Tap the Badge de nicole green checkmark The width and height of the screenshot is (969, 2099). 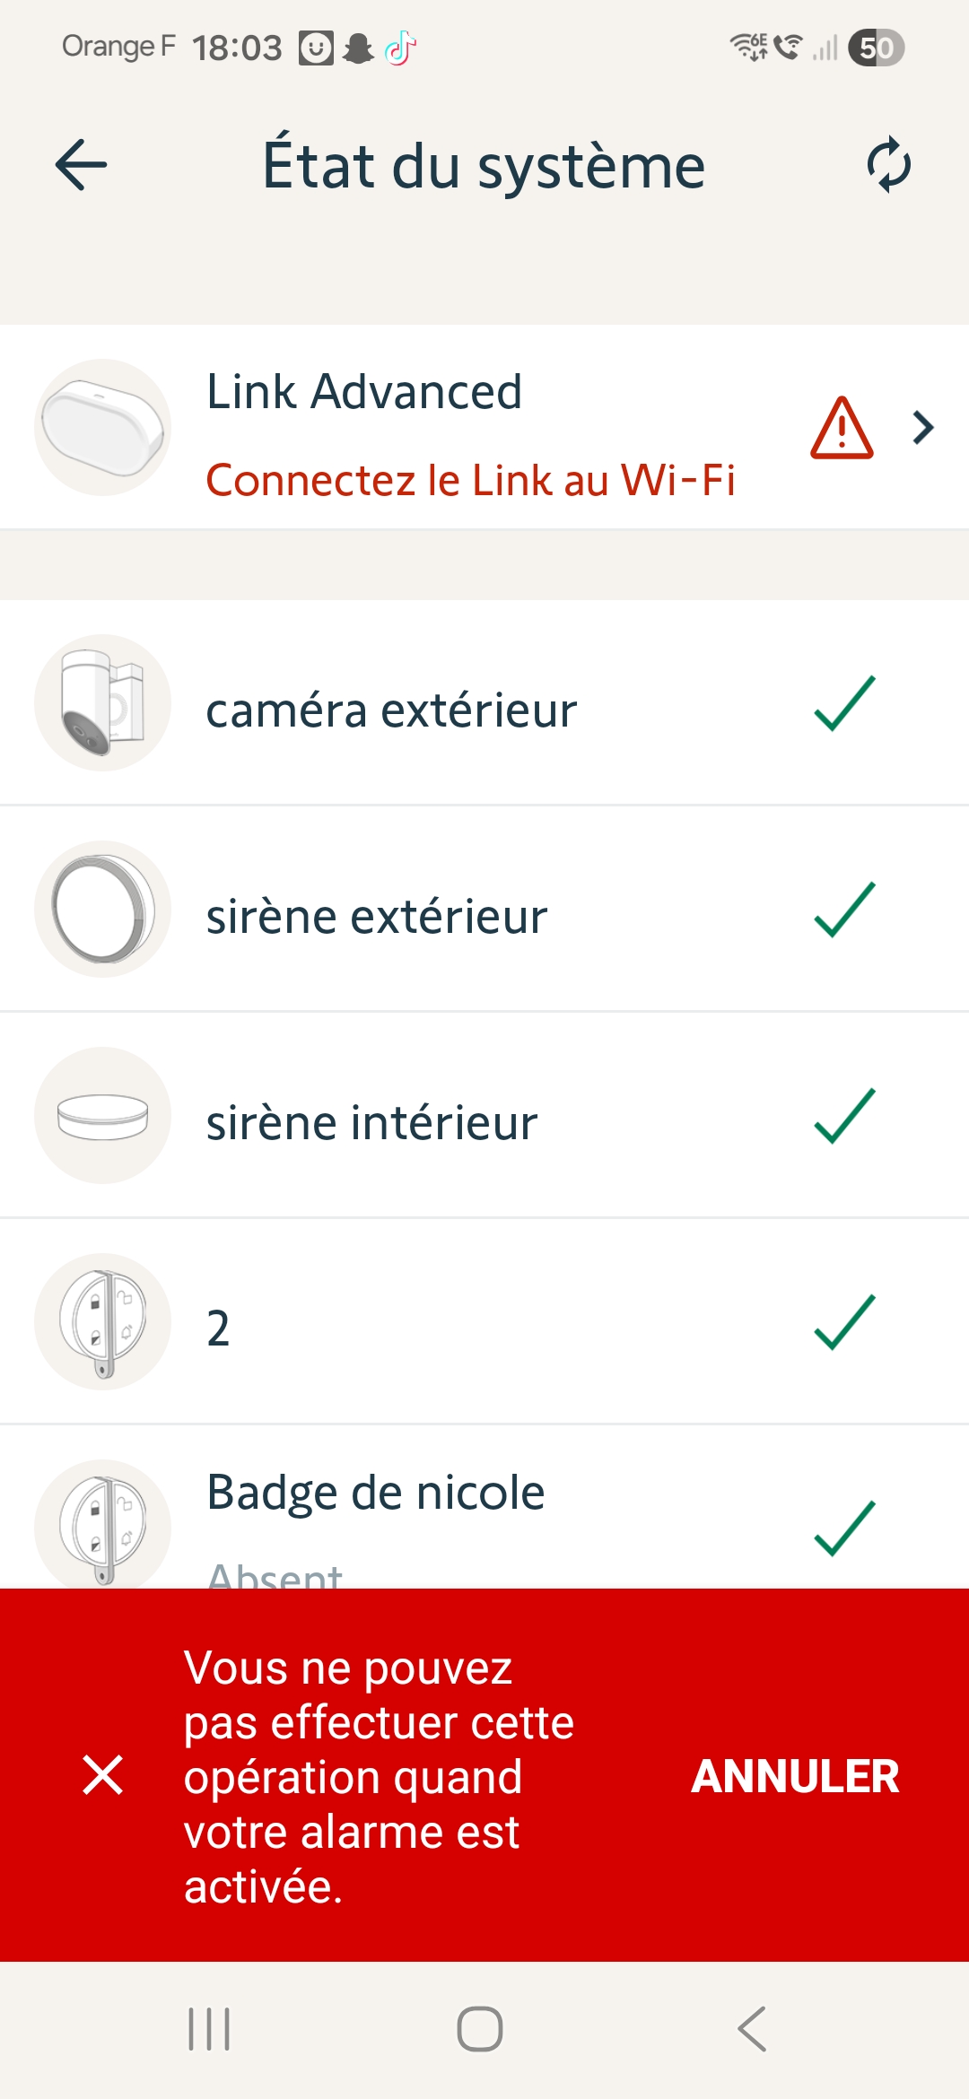(x=844, y=1528)
